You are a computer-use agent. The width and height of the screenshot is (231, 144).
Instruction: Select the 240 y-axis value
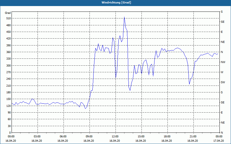[x=9, y=79]
